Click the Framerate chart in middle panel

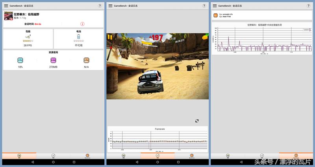click(158, 139)
